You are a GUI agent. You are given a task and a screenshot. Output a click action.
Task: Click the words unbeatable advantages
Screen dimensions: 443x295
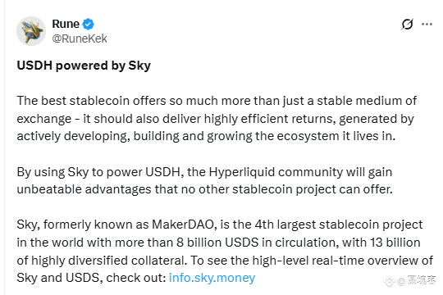click(x=84, y=189)
